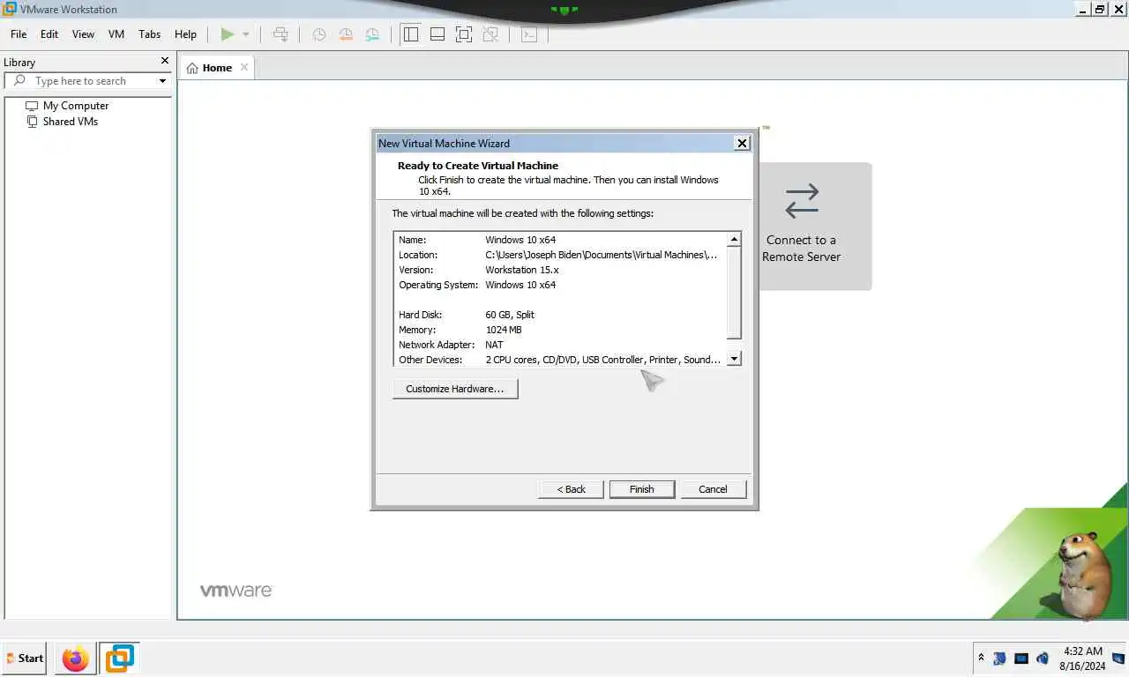Screen dimensions: 1129x677
Task: Open the Edit menu
Action: tap(49, 34)
